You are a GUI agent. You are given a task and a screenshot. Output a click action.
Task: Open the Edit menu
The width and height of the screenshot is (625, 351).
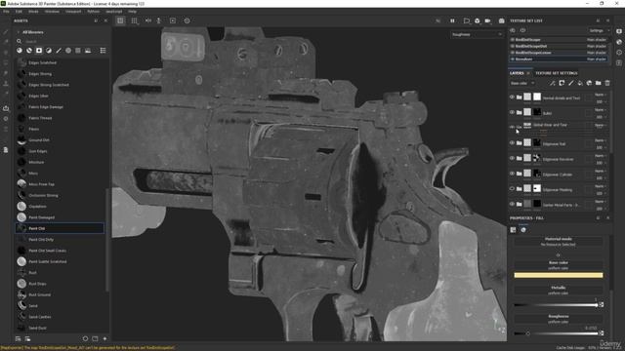pyautogui.click(x=19, y=12)
